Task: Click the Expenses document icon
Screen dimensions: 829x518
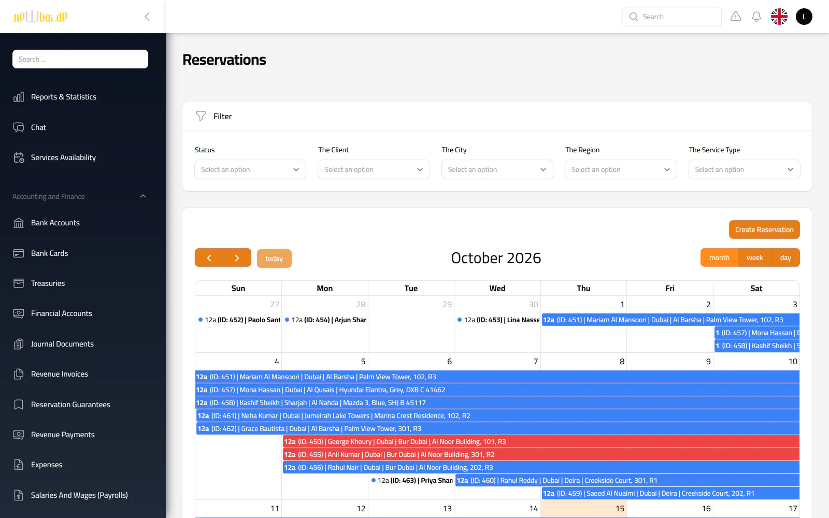Action: (19, 465)
